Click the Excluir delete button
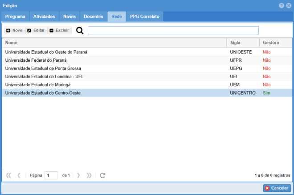Image resolution: width=294 pixels, height=195 pixels. pyautogui.click(x=59, y=30)
